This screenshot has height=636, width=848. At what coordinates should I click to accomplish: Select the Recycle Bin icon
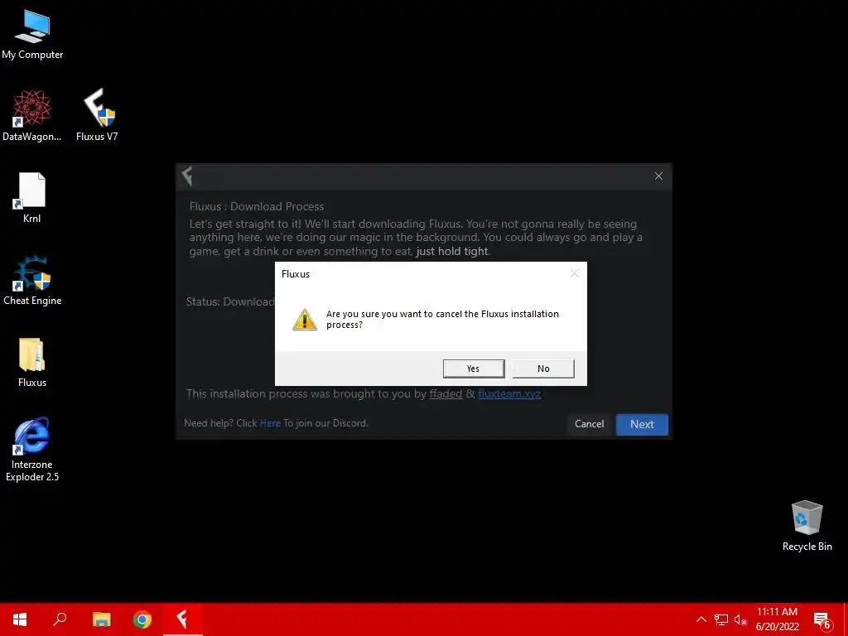807,526
